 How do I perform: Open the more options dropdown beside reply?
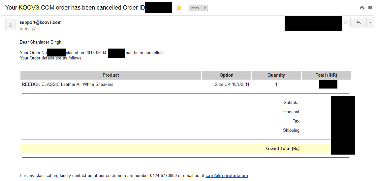[x=370, y=22]
